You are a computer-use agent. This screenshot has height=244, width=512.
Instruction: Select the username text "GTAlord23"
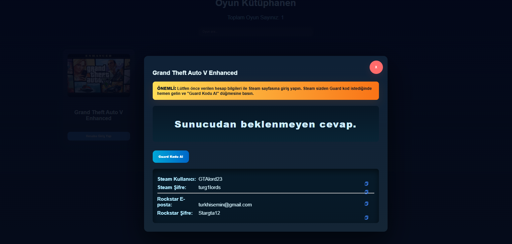pyautogui.click(x=210, y=179)
